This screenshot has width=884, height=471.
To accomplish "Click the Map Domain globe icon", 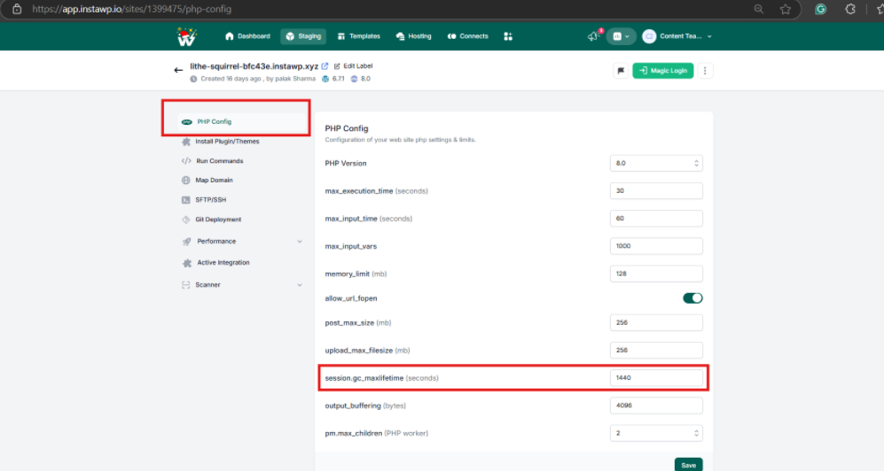I will tap(186, 180).
